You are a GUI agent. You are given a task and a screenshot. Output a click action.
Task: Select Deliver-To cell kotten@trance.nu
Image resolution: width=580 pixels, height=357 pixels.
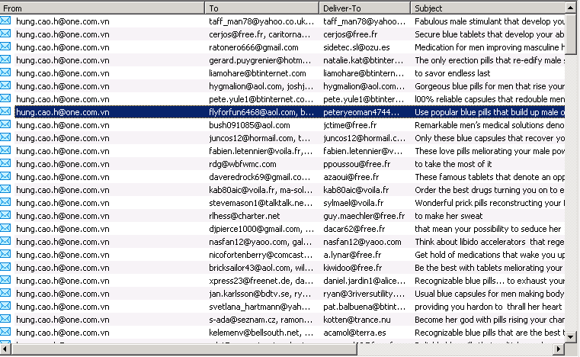[x=357, y=319]
